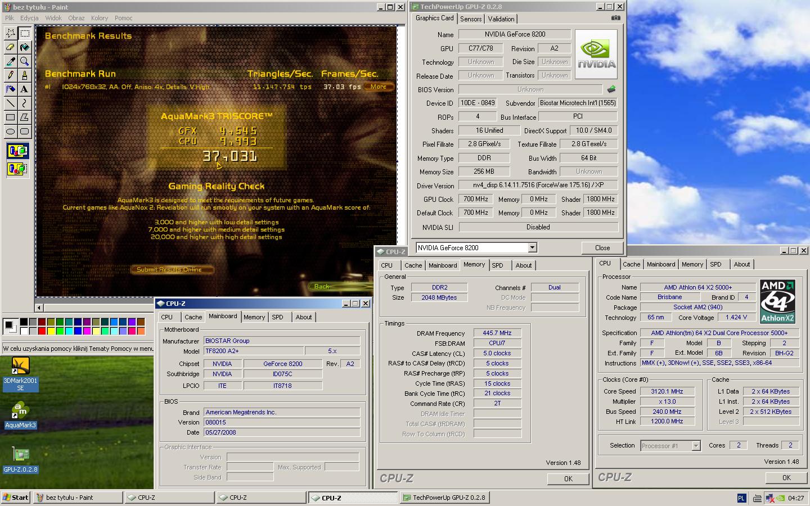
Task: Click the NVIDIA logo in GPU-Z
Action: coord(596,53)
